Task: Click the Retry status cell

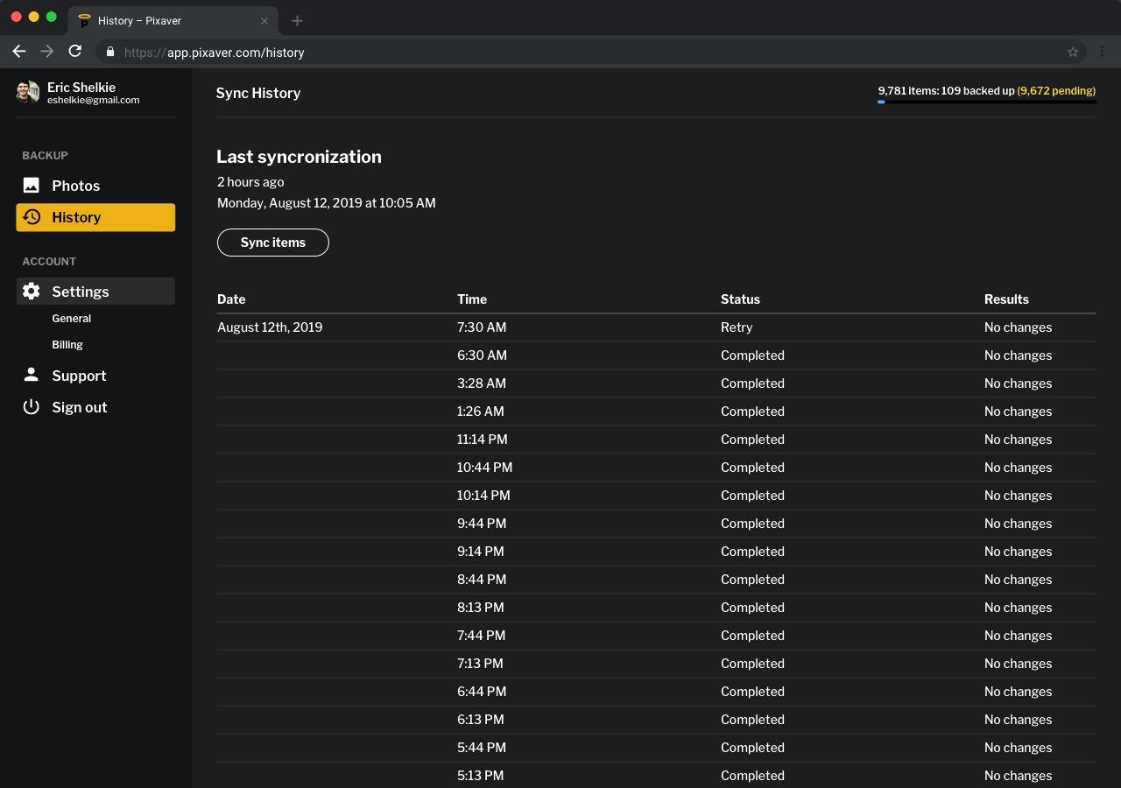Action: click(737, 327)
